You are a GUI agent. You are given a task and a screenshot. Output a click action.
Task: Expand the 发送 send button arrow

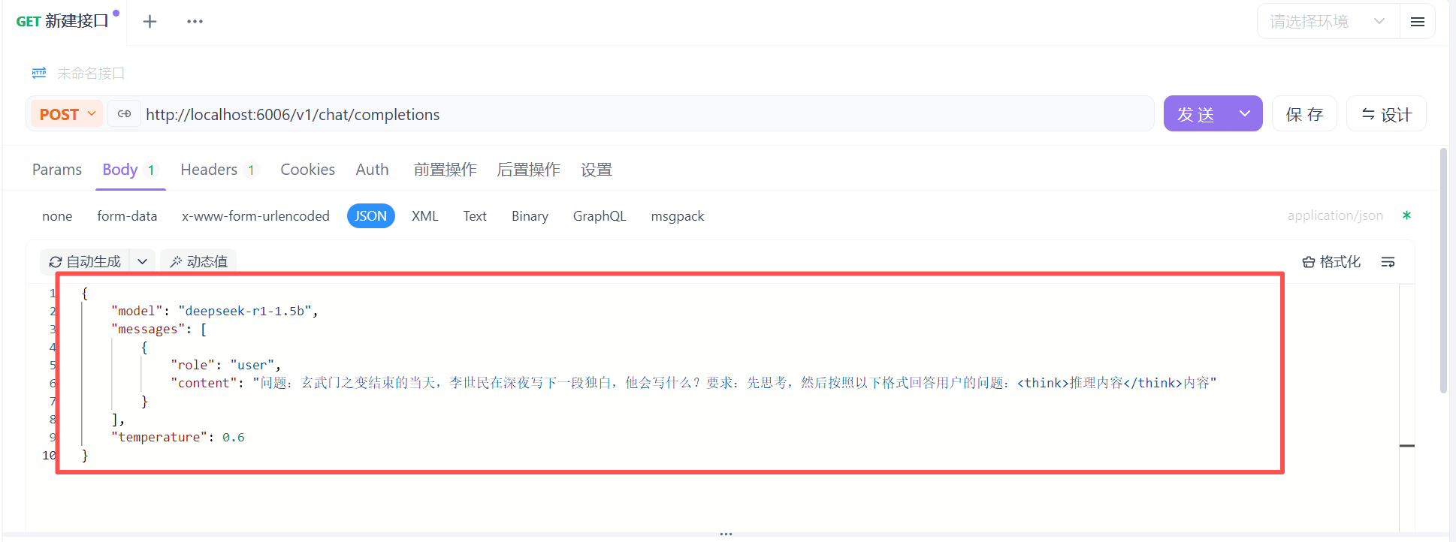(1245, 114)
